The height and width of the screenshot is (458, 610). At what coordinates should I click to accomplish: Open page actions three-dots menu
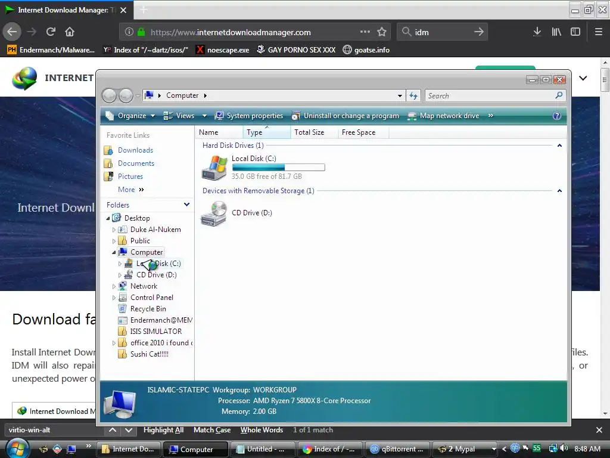click(365, 32)
